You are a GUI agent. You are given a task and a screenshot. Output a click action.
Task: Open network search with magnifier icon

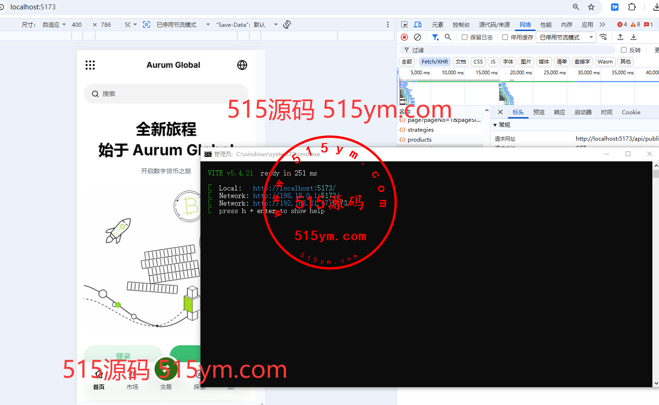click(x=448, y=37)
